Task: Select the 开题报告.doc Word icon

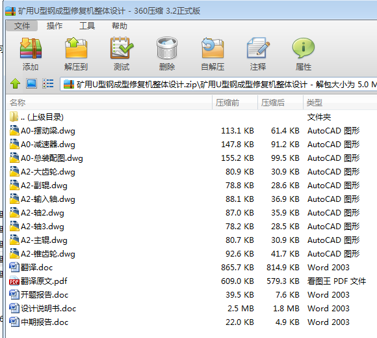Action: (x=14, y=294)
